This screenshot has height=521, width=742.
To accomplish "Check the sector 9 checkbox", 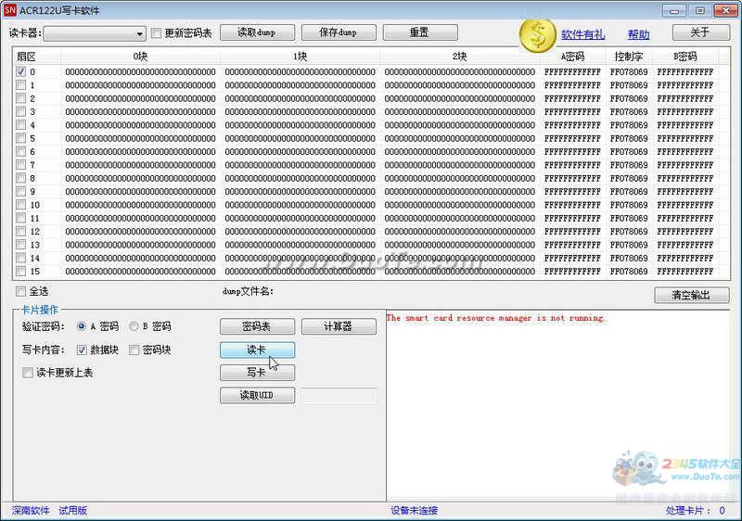I will point(20,191).
